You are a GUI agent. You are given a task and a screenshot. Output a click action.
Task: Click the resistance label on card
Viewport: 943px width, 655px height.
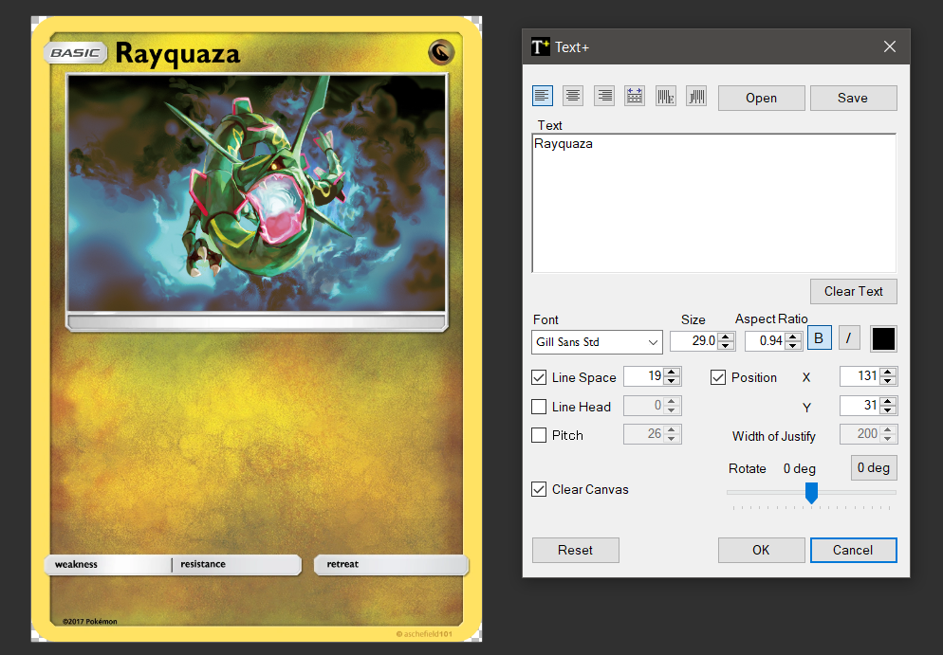[203, 564]
